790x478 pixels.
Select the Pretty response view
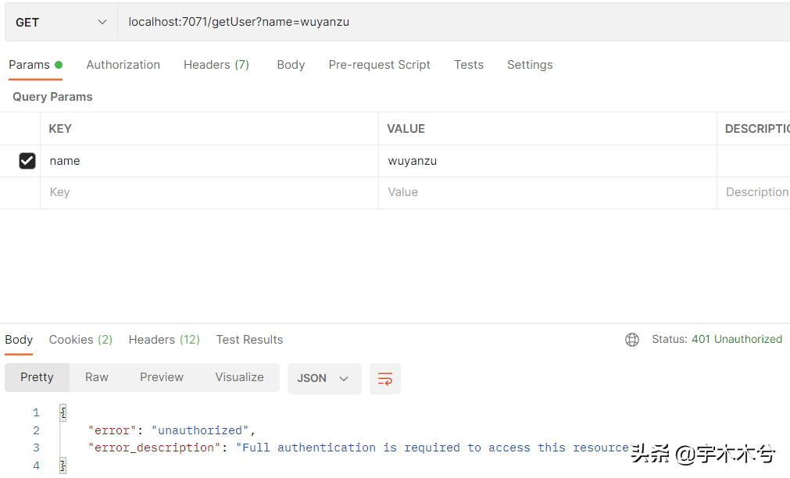37,377
